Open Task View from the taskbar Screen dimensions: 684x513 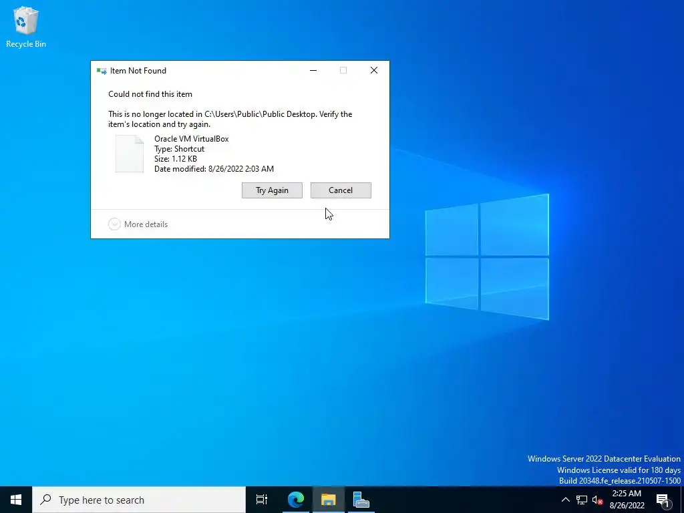click(x=262, y=500)
